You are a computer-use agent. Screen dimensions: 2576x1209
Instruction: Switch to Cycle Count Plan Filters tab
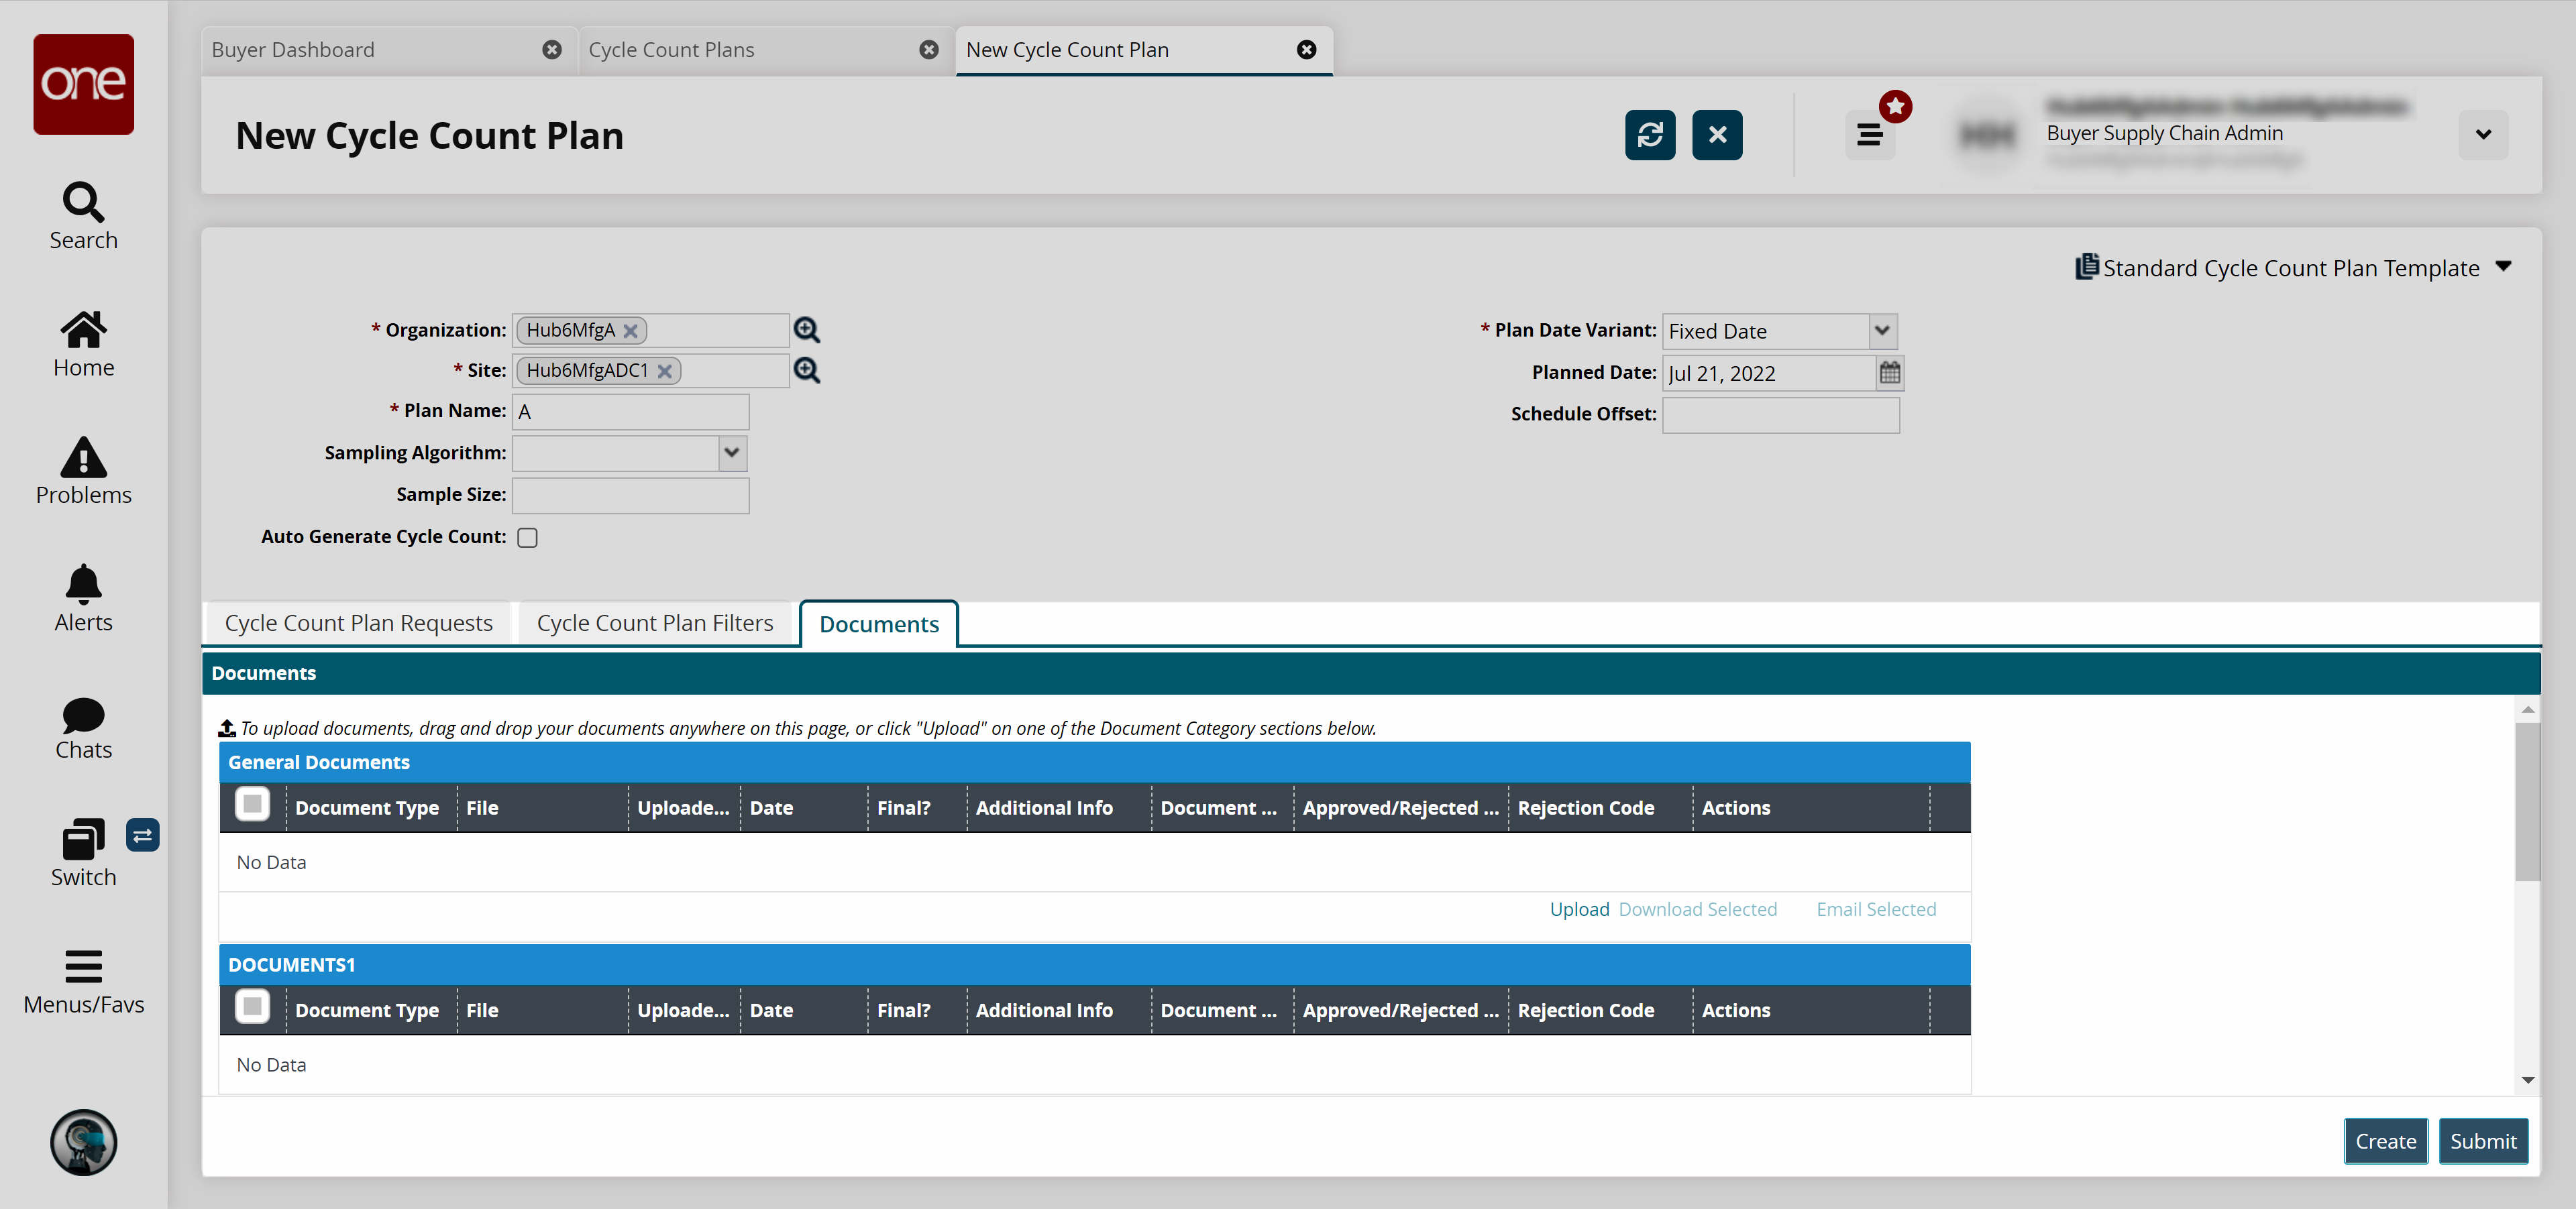pyautogui.click(x=654, y=624)
